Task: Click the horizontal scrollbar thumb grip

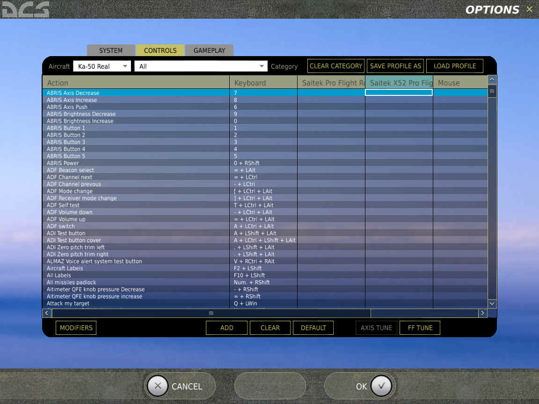Action: tap(211, 313)
